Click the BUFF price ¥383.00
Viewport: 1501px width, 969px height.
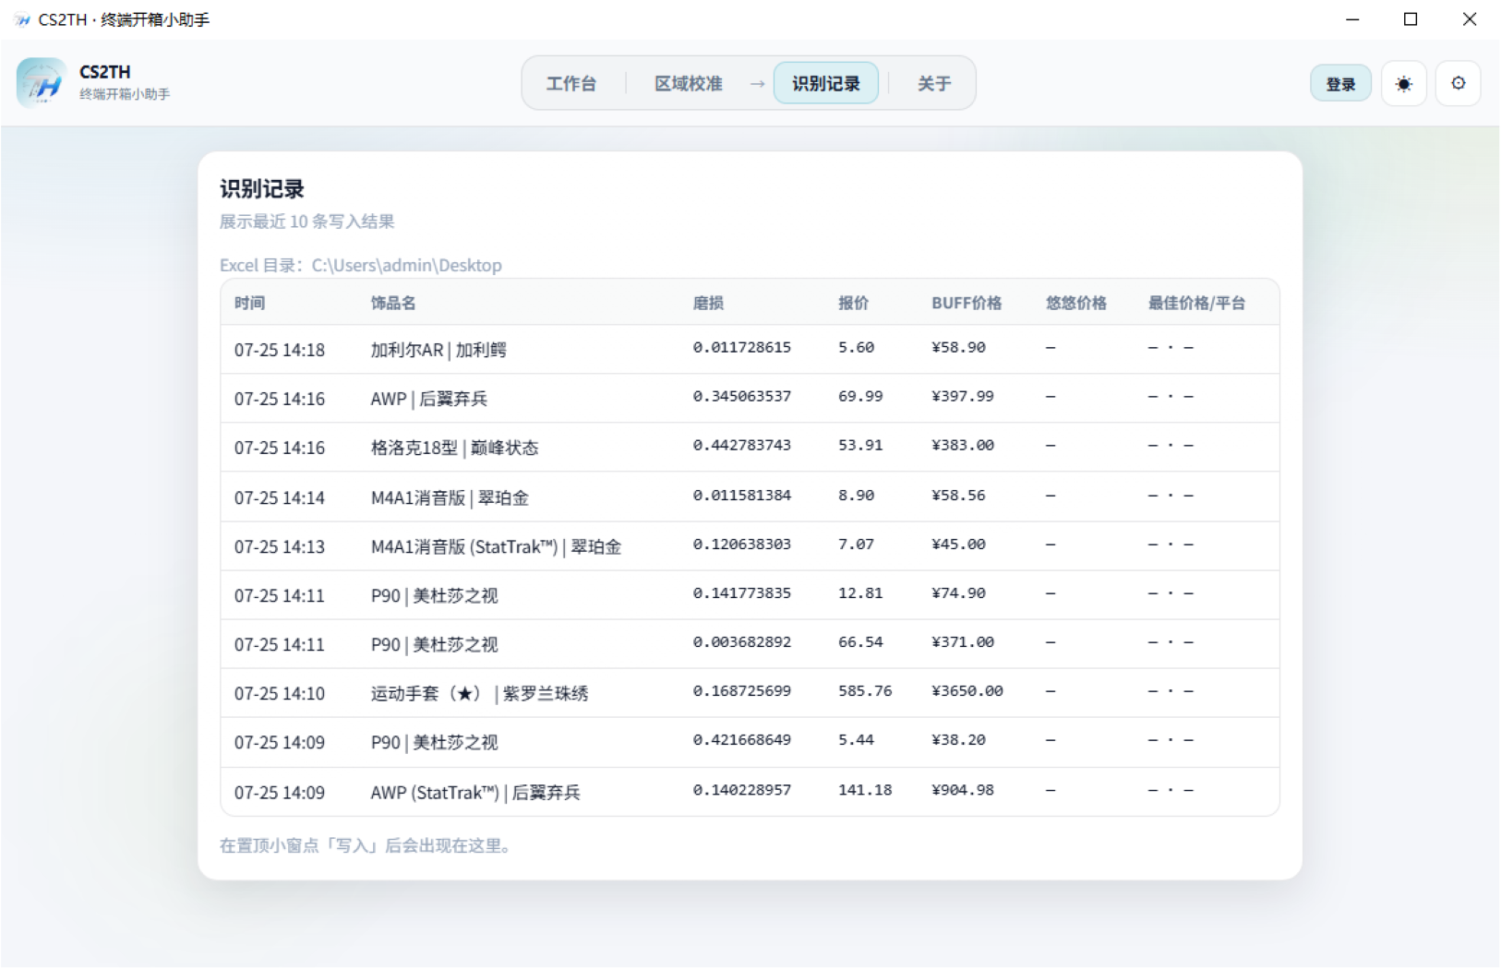tap(963, 446)
